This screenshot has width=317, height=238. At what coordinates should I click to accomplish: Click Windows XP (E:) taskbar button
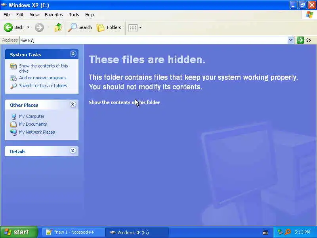137,232
